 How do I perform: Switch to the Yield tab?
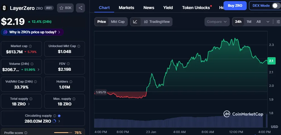click(168, 8)
